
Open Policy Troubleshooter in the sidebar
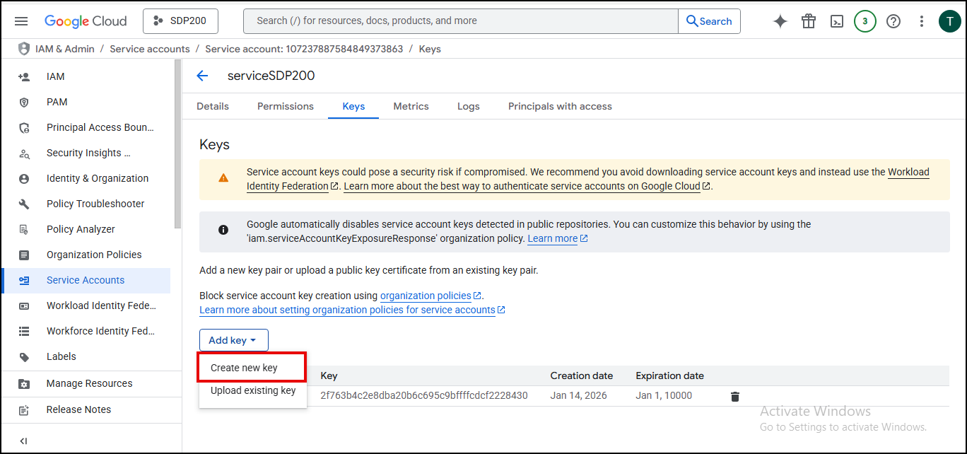(x=95, y=204)
